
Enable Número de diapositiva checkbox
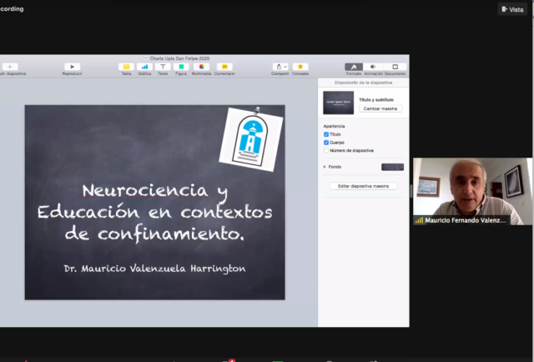(326, 151)
